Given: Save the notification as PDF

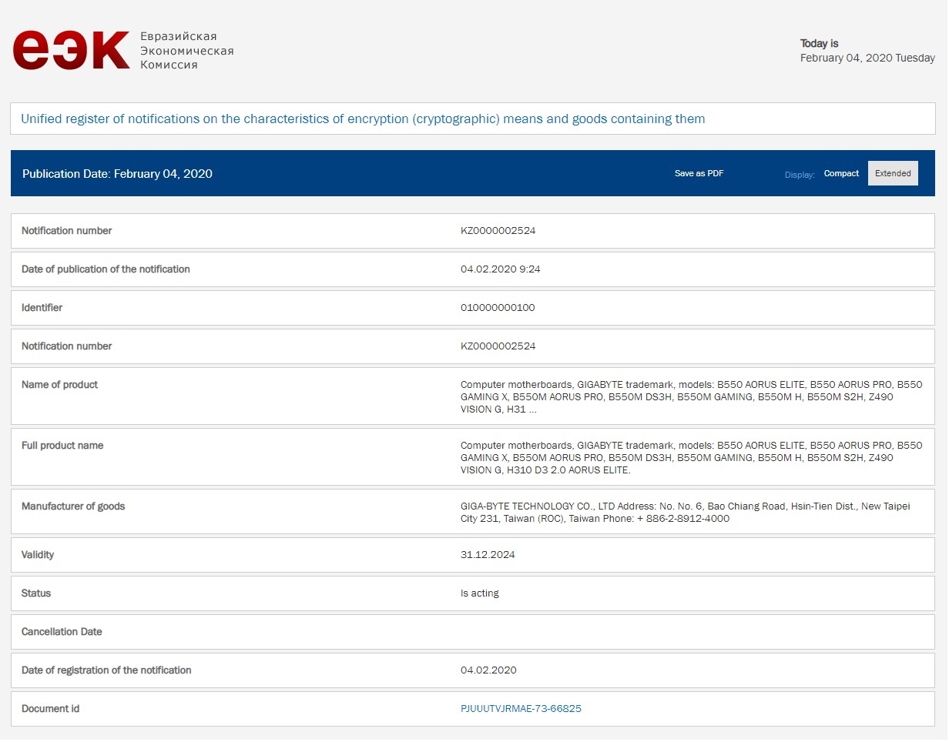Looking at the screenshot, I should click(699, 173).
